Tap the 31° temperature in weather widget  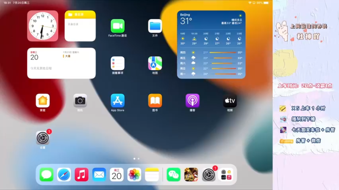pos(186,21)
